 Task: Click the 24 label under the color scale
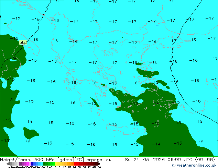pos(74,167)
